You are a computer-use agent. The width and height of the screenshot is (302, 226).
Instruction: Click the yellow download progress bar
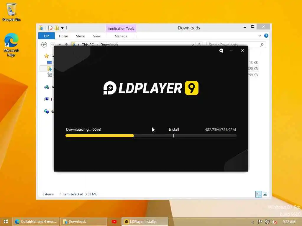pos(100,136)
